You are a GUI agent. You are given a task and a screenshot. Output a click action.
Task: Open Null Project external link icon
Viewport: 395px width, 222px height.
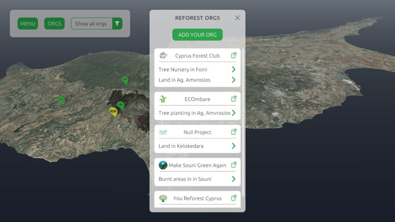click(233, 132)
